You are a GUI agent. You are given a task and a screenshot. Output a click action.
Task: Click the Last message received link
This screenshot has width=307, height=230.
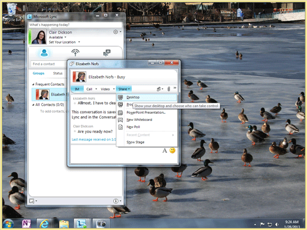pos(94,139)
